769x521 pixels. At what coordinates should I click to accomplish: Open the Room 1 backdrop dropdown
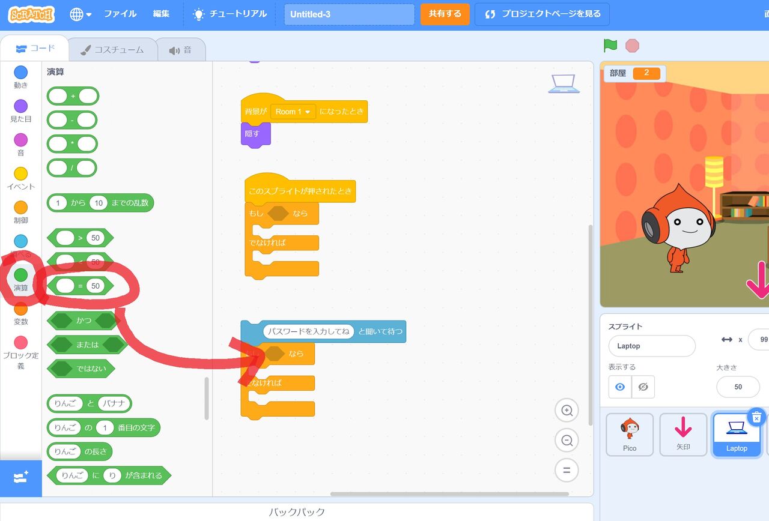pyautogui.click(x=293, y=112)
